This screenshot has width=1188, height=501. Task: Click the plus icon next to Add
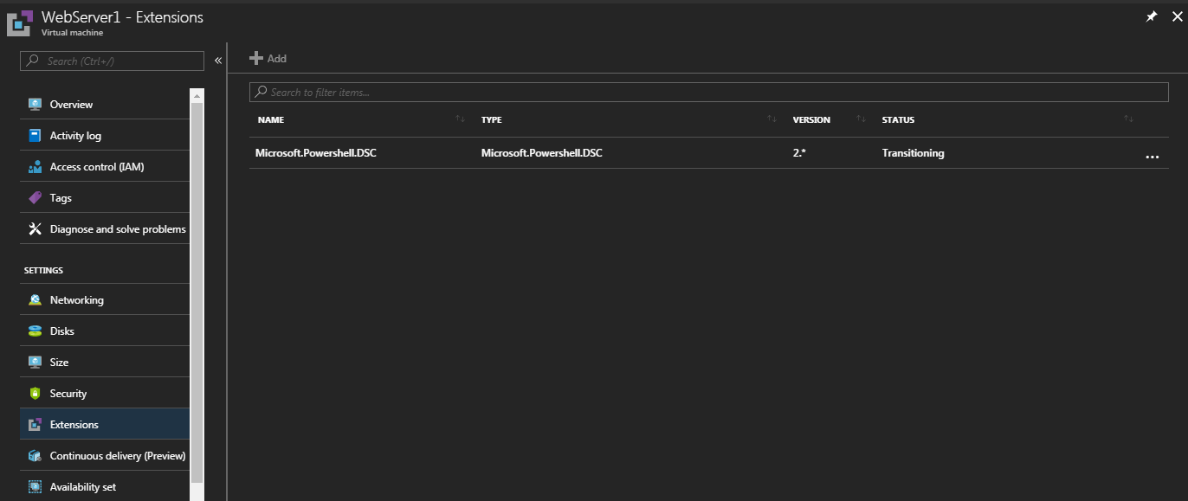255,58
